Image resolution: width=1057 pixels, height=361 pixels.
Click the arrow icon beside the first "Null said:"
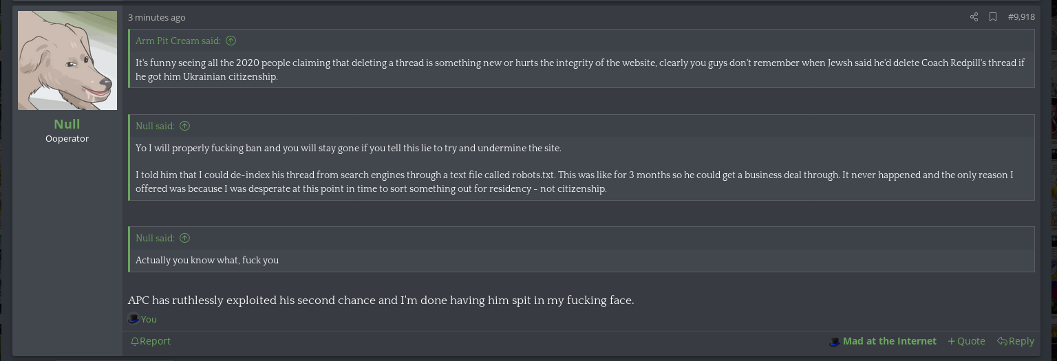(x=184, y=126)
